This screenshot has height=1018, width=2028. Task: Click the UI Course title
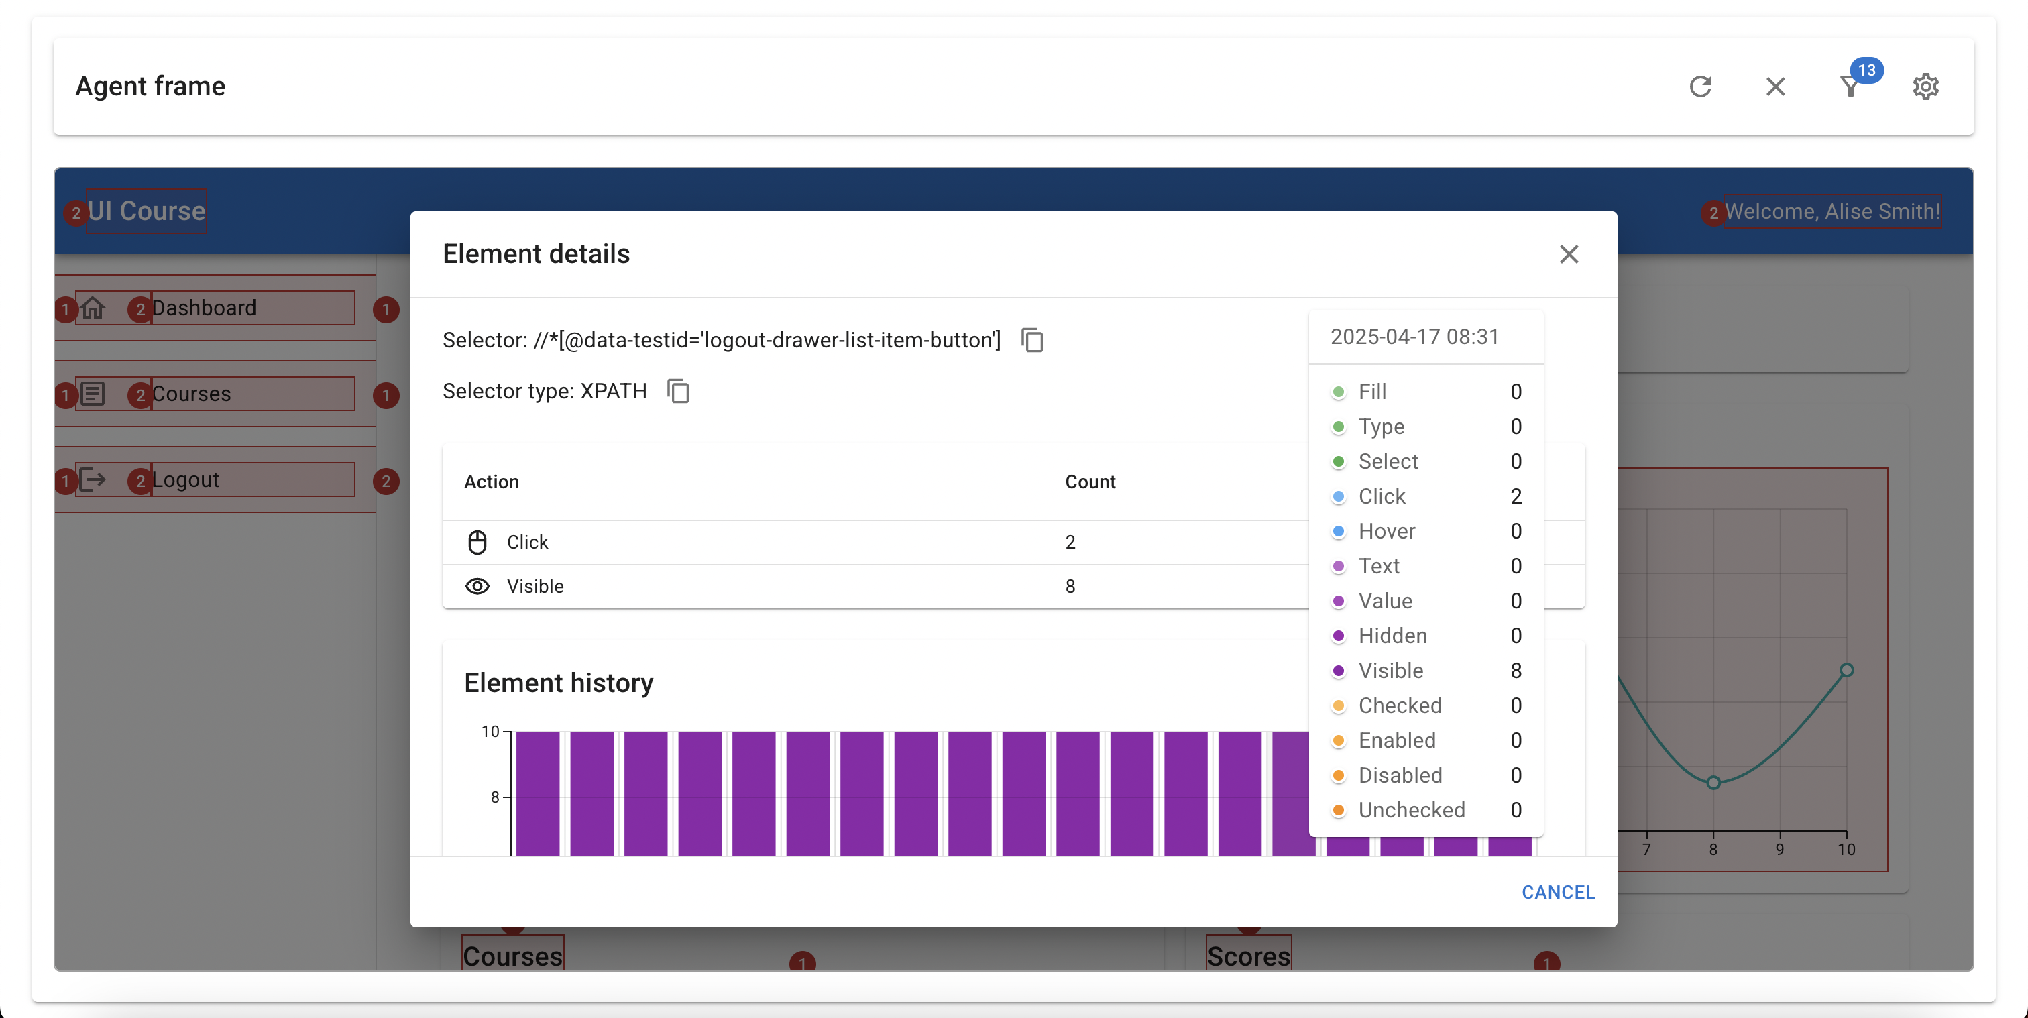click(x=146, y=211)
